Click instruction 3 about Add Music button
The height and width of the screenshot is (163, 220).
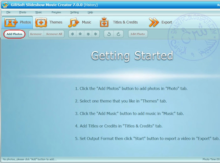(x=129, y=114)
